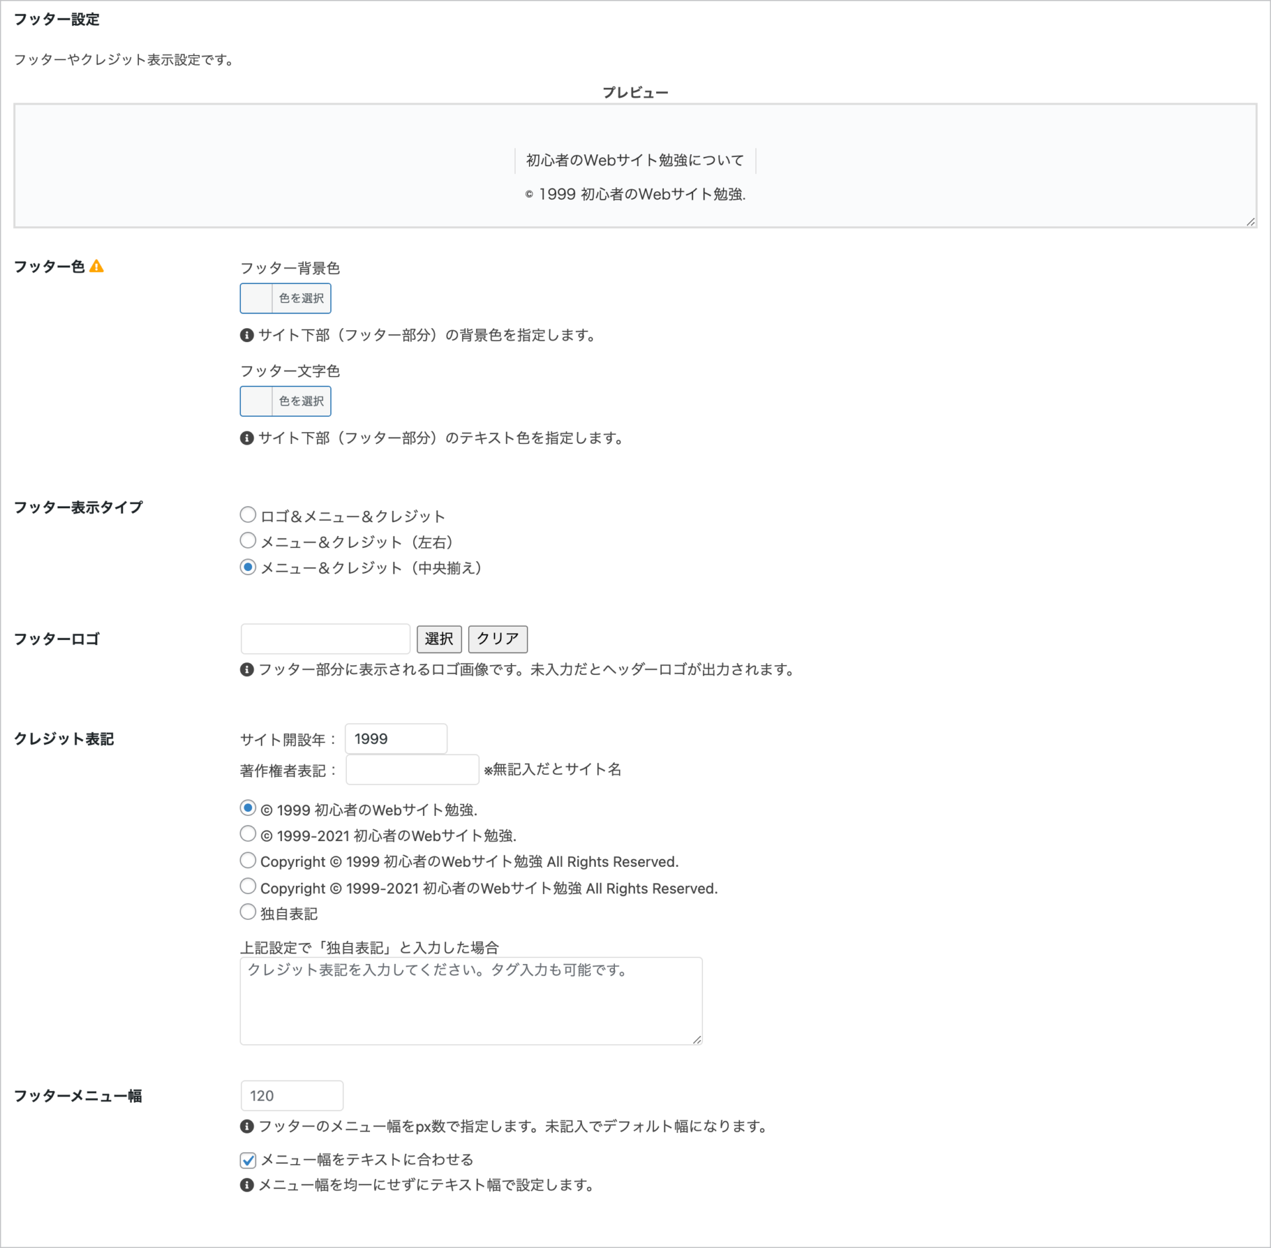Click the ※無記入だとサイト名 note

(x=553, y=770)
